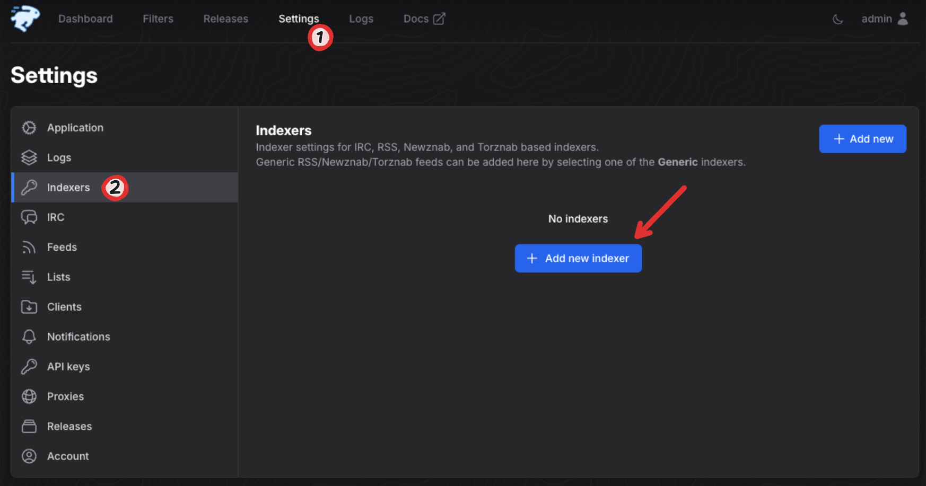Open the Dashboard tab in top navigation

click(x=85, y=19)
